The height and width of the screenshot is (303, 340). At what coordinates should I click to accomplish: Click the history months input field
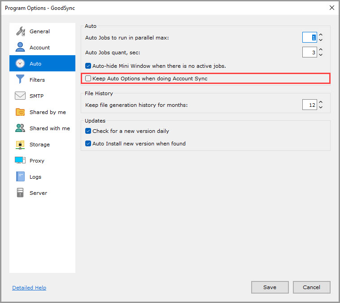309,105
